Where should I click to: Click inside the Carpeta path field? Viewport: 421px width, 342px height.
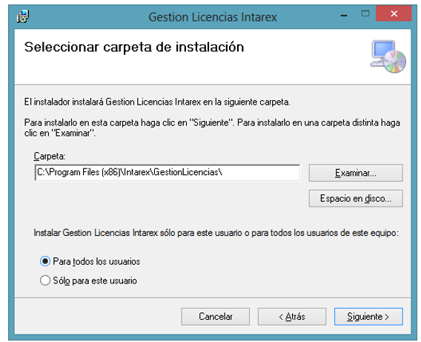tap(168, 172)
